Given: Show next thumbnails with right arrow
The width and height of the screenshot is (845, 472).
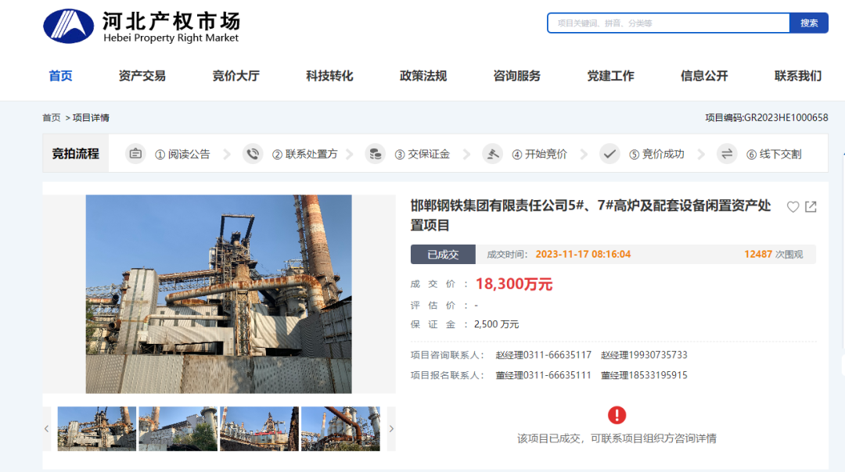Looking at the screenshot, I should 391,428.
